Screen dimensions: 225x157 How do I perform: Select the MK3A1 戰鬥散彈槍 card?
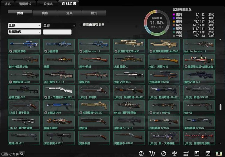tap(129, 107)
